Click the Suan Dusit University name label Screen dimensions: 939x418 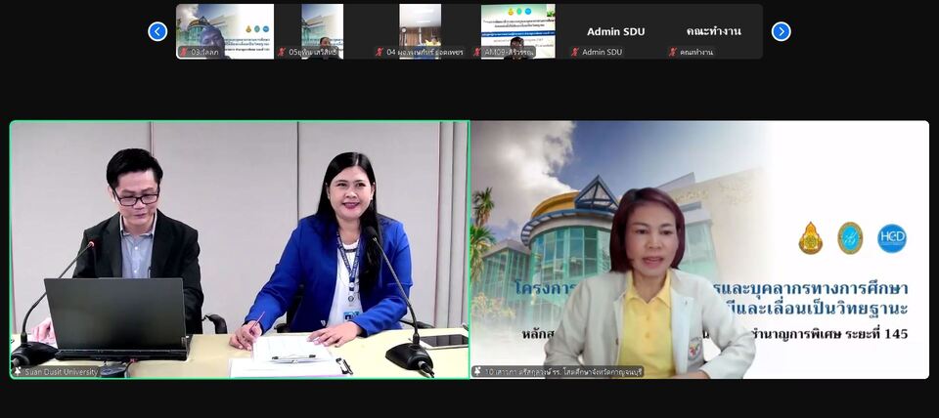[61, 372]
